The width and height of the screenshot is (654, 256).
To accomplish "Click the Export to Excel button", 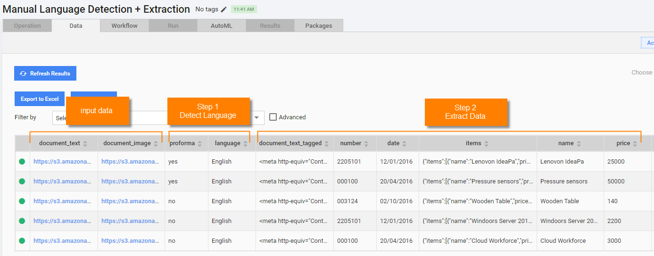I will click(40, 99).
